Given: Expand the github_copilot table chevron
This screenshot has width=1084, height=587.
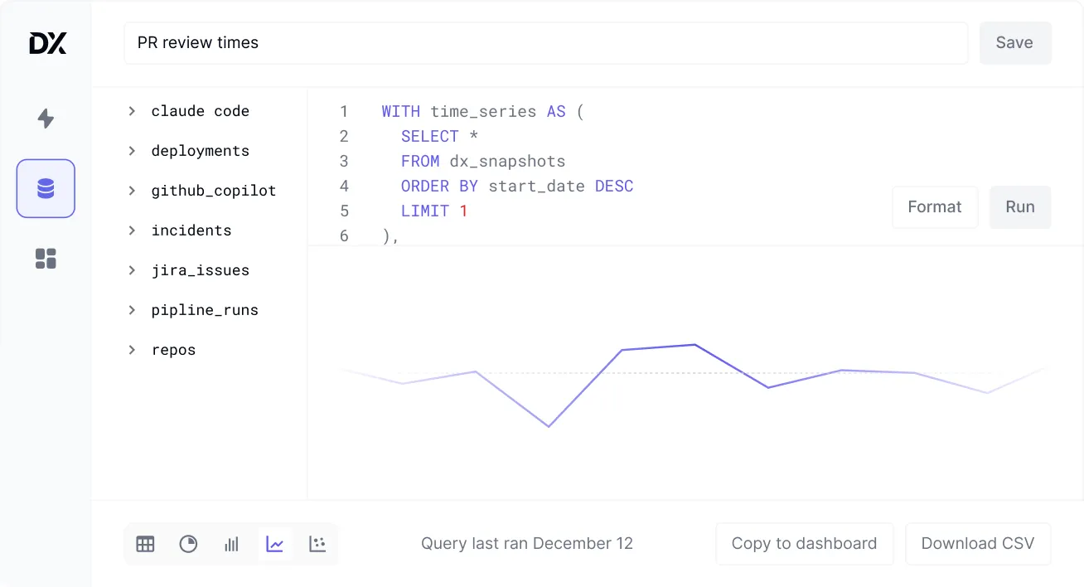Looking at the screenshot, I should click(132, 190).
